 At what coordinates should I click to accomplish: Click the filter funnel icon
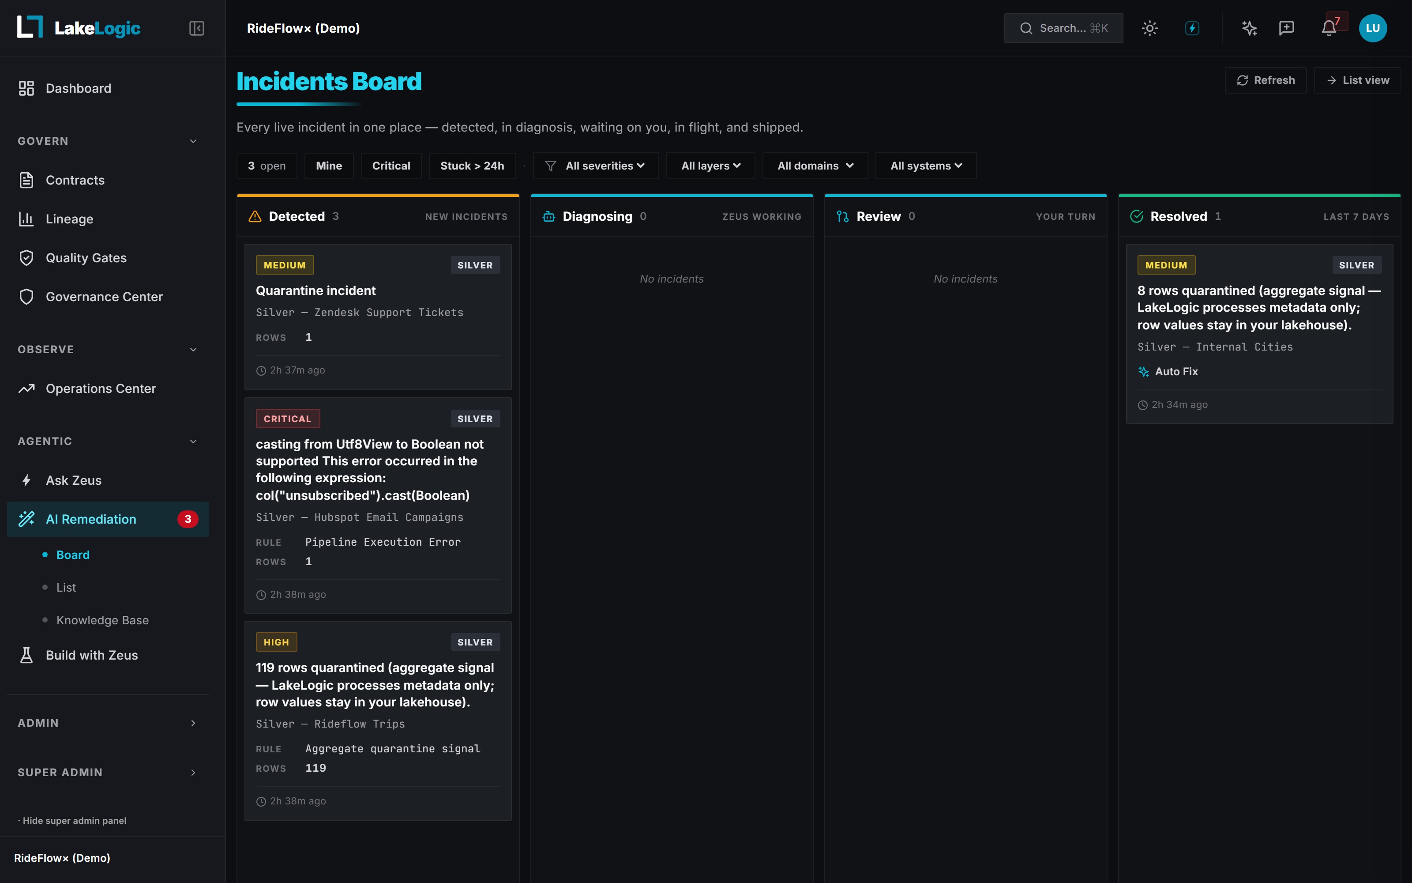550,166
